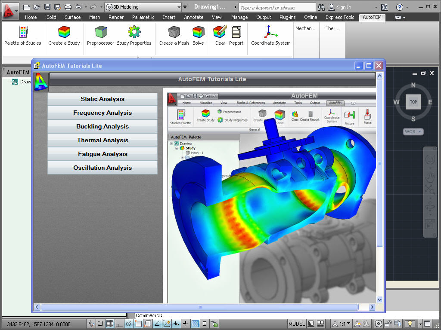Click the binoculars search icon
This screenshot has height=330, width=441.
[321, 7]
